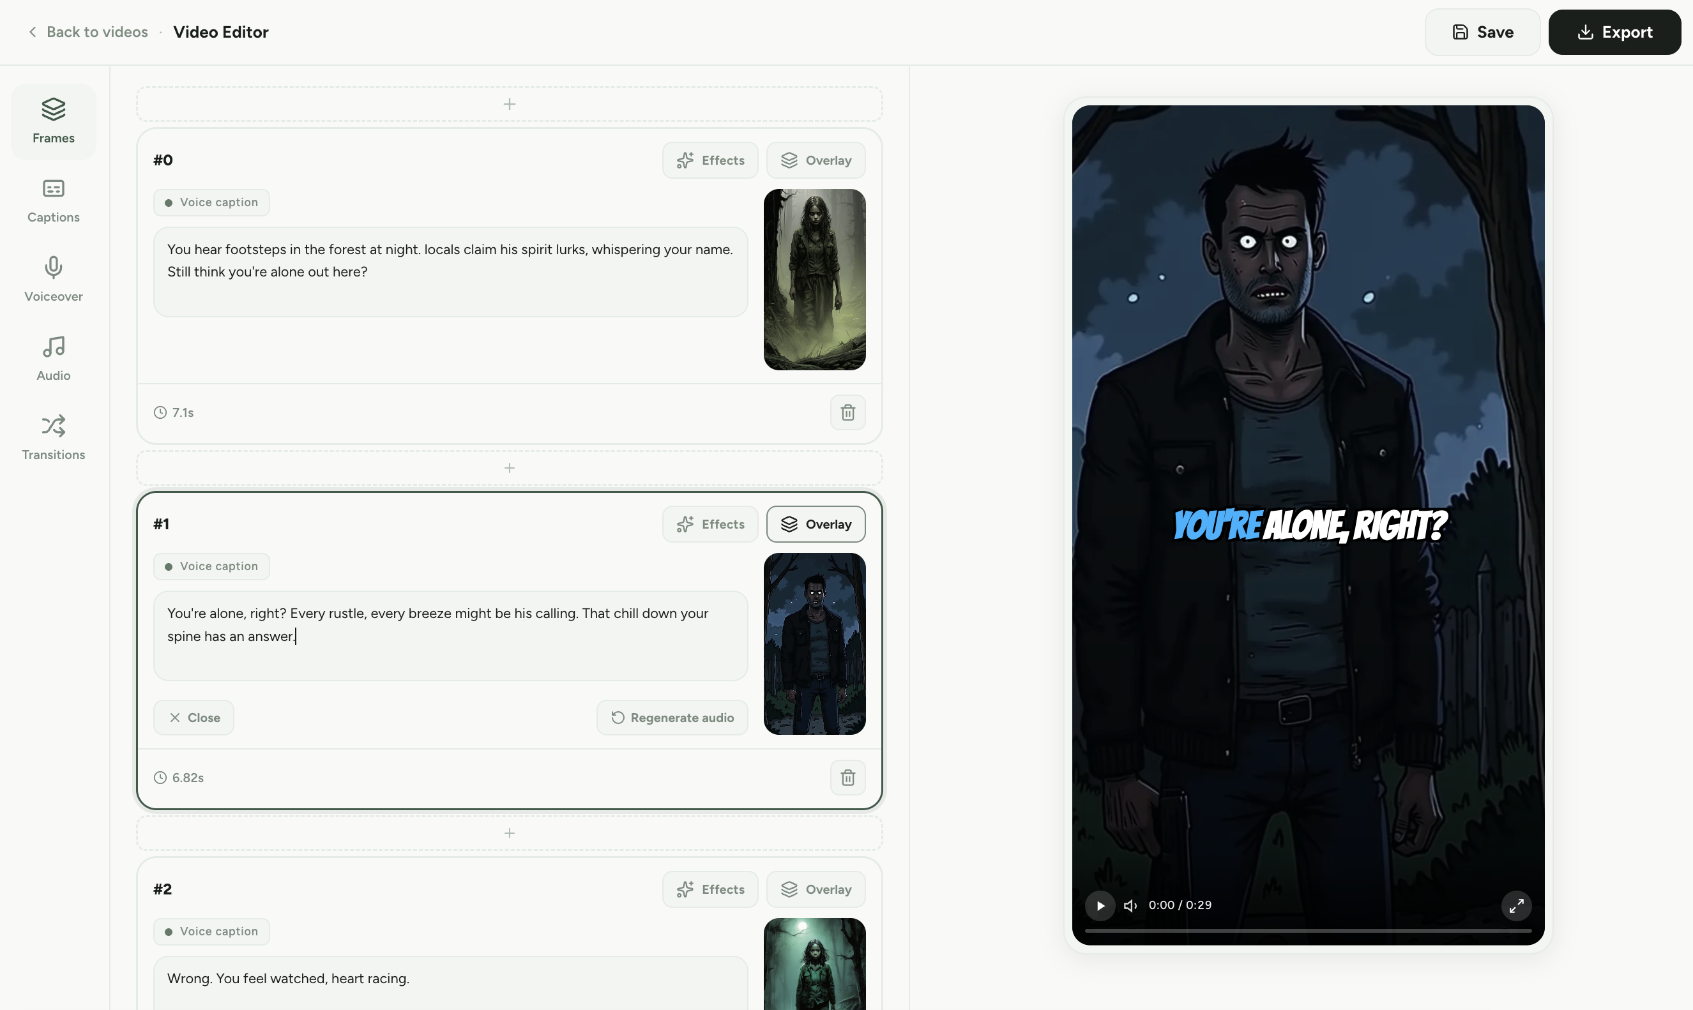Open Effects for frame #2

[710, 889]
